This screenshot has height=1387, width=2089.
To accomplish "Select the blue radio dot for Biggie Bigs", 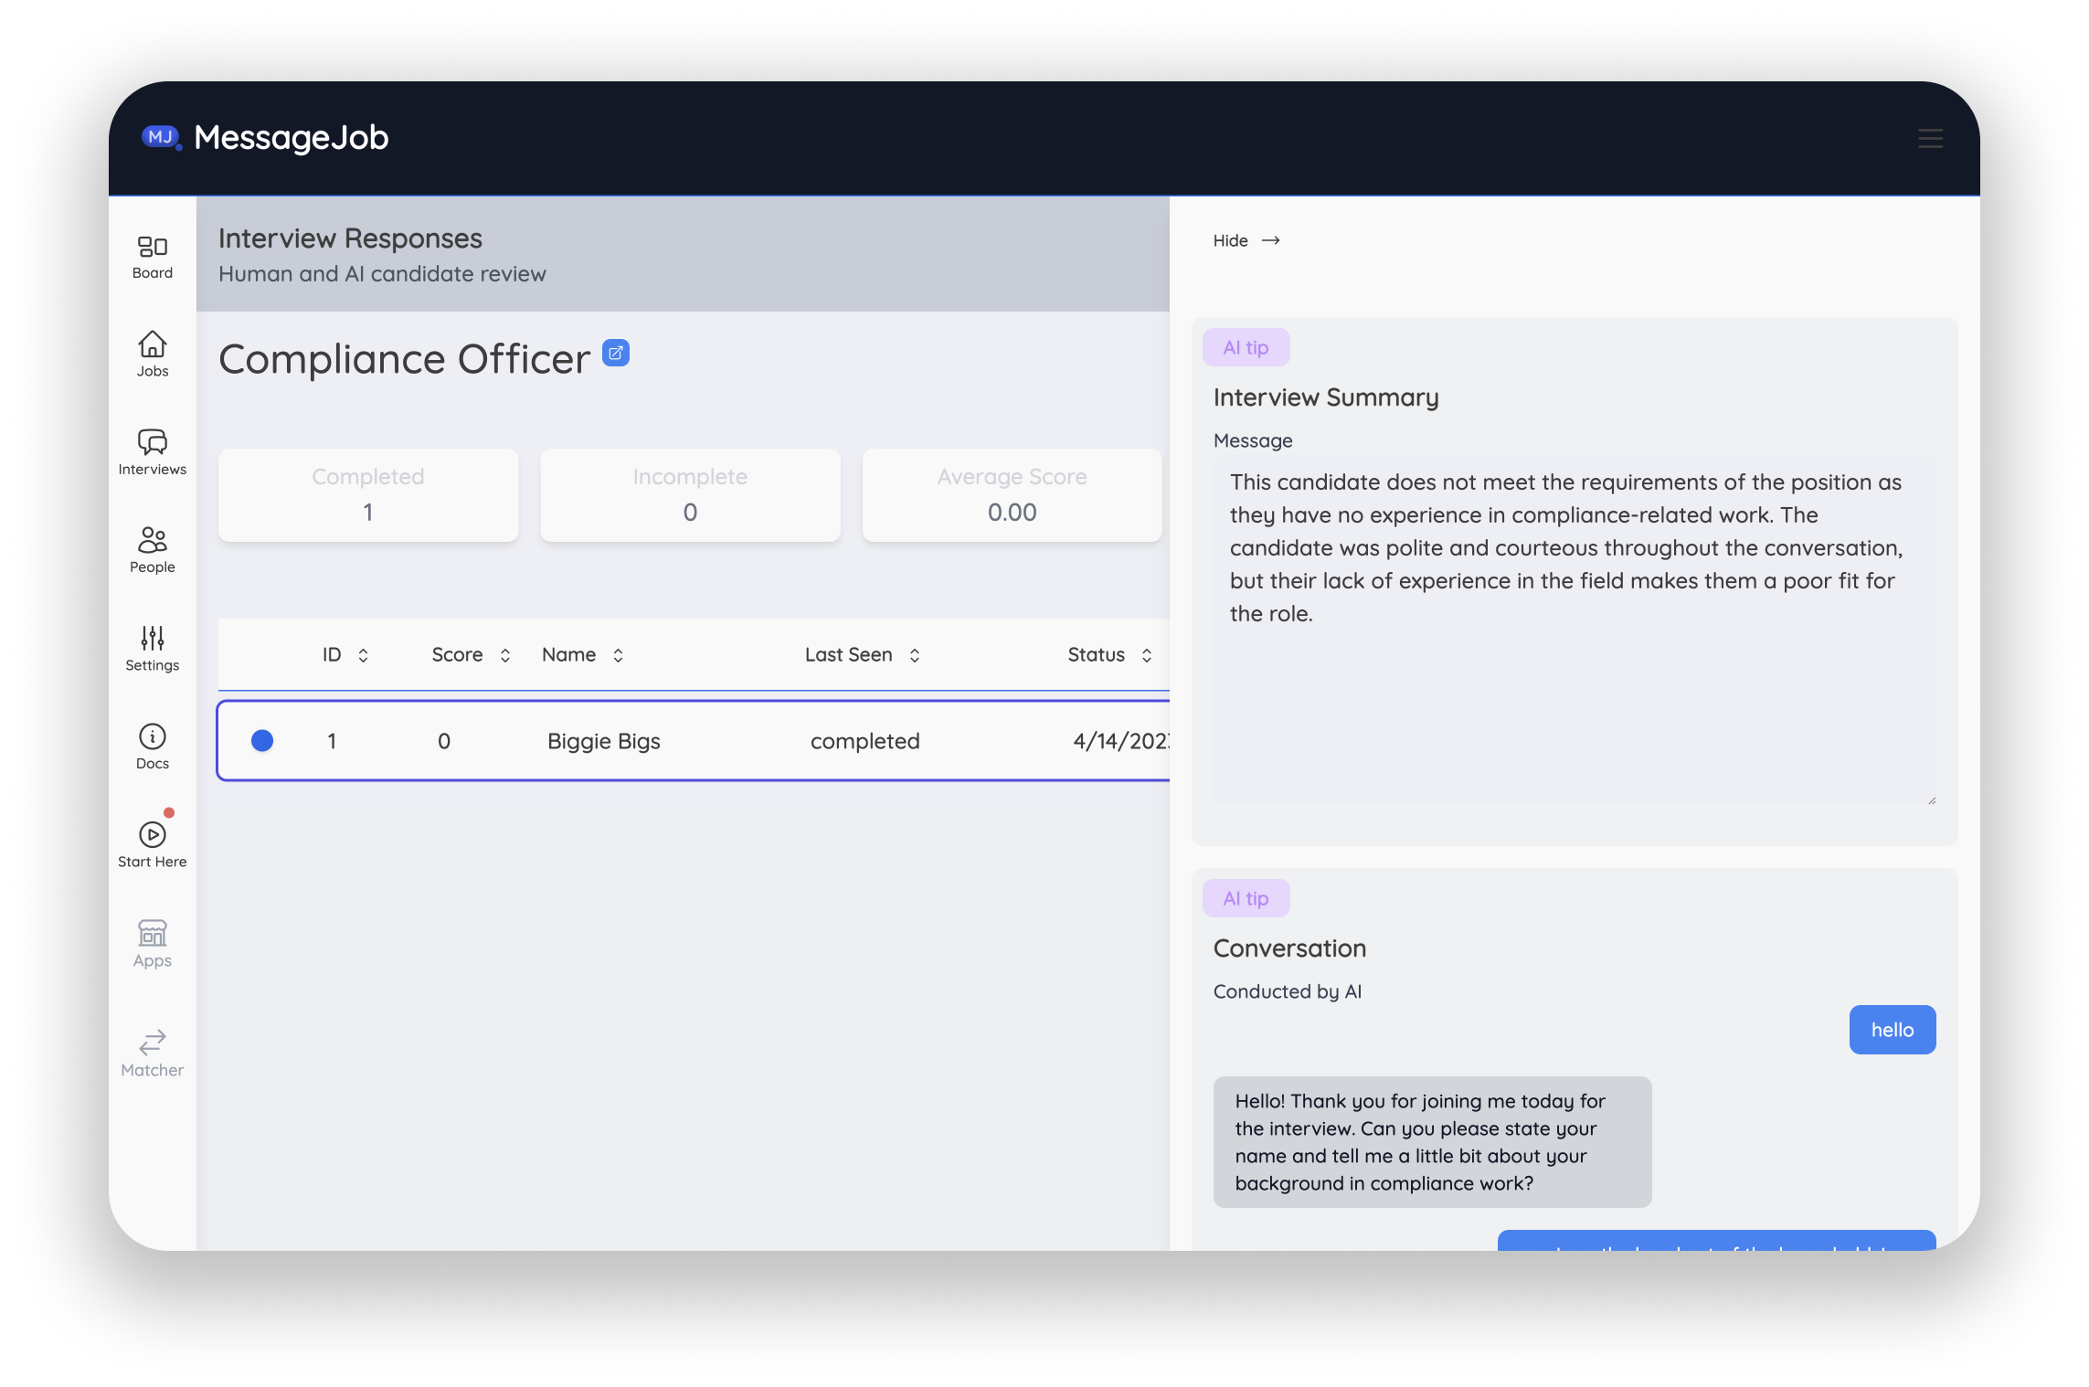I will [262, 740].
